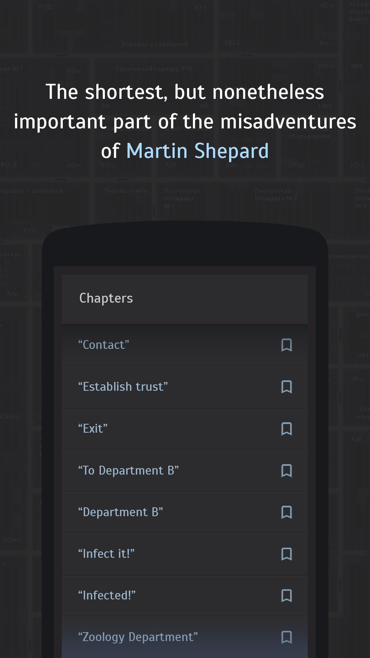This screenshot has width=370, height=658.
Task: Open the "Infected!" chapter
Action: (107, 595)
